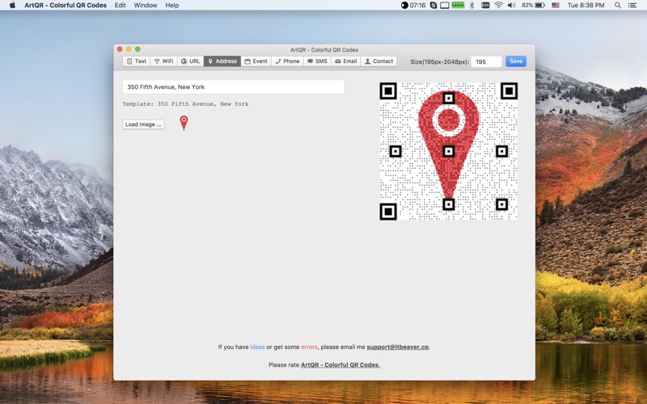The image size is (647, 404).
Task: Focus the address input field
Action: click(x=233, y=87)
